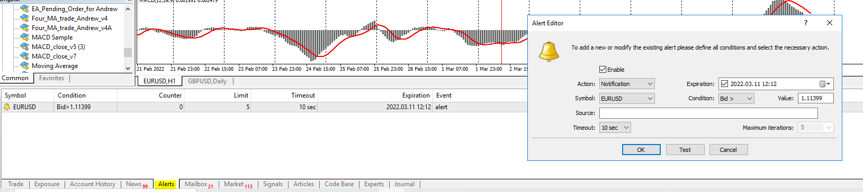Screen dimensions: 863x192
Task: Click Test button in Alert Editor
Action: click(685, 150)
